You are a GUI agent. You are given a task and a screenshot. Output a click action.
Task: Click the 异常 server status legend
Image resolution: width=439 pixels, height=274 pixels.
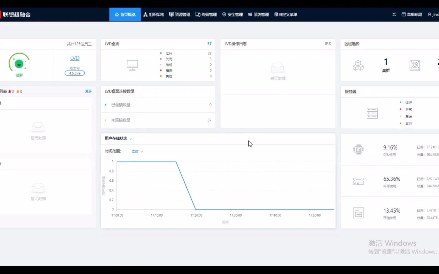406,109
